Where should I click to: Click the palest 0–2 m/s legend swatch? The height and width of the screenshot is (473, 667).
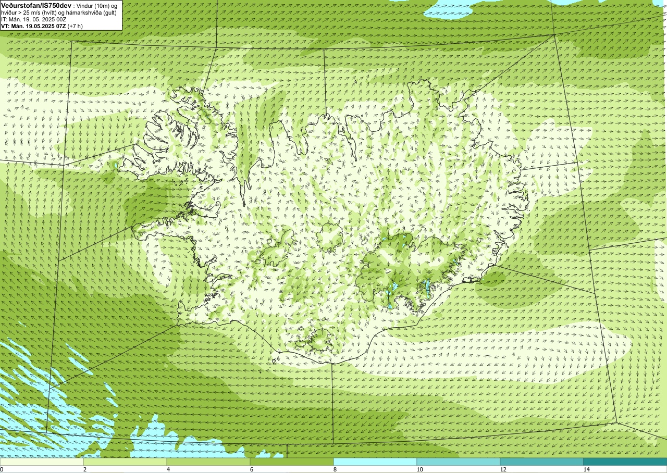click(x=42, y=462)
